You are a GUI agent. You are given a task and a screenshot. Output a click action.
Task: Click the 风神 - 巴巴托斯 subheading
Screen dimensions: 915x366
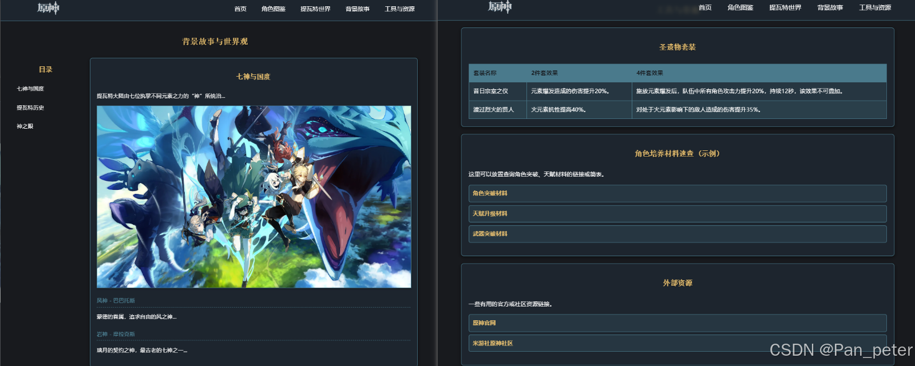pyautogui.click(x=116, y=300)
